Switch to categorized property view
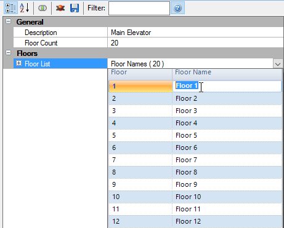284x228 pixels. coord(10,8)
